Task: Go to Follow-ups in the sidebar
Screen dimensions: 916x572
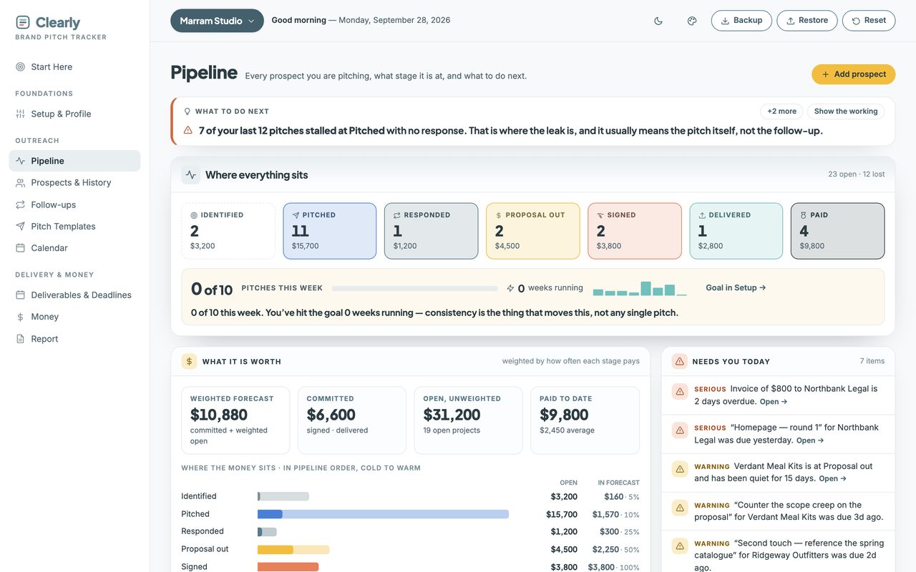Action: click(x=74, y=204)
